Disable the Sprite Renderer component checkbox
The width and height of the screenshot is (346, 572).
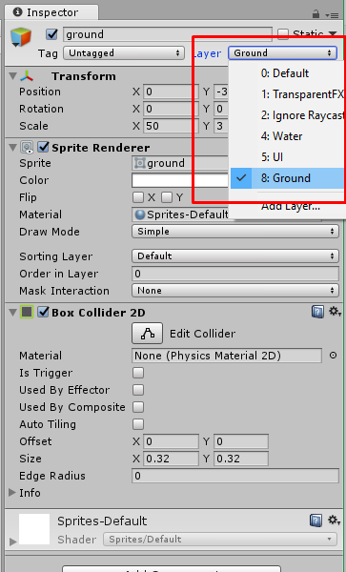44,148
